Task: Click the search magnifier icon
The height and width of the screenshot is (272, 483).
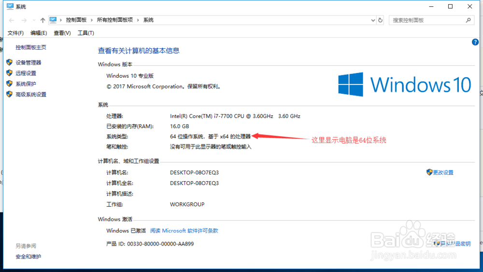Action: (468, 20)
